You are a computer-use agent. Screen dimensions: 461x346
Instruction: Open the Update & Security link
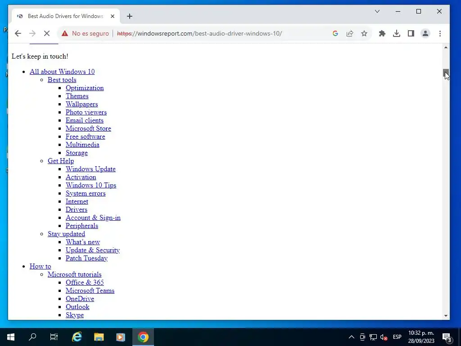point(93,250)
